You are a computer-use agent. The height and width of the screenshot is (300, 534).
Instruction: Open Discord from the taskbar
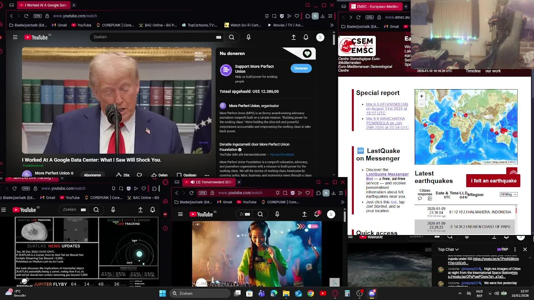pyautogui.click(x=372, y=293)
